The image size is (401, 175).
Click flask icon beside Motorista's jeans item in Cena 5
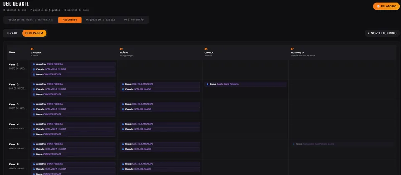tap(294, 144)
